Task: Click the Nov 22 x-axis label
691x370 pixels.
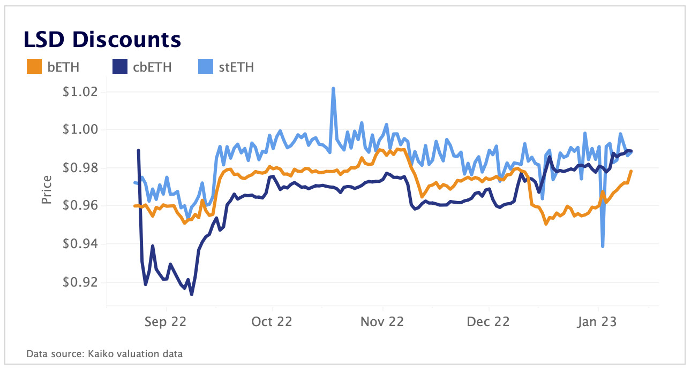Action: click(x=383, y=322)
